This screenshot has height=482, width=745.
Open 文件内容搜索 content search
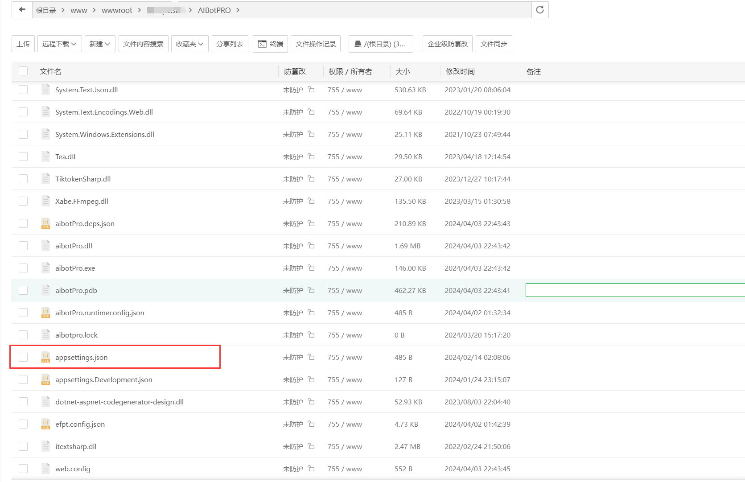pos(143,44)
